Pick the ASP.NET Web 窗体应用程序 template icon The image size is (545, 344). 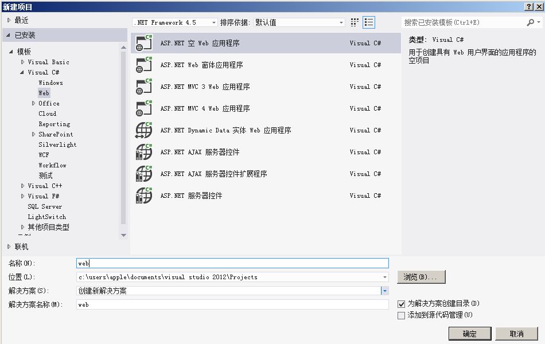pos(144,65)
